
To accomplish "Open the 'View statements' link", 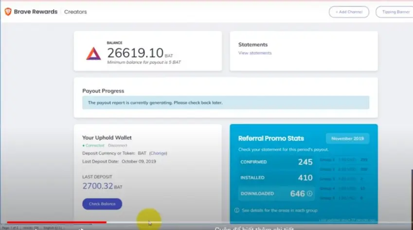I will click(x=255, y=53).
